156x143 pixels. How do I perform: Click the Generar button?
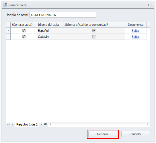coord(103,134)
